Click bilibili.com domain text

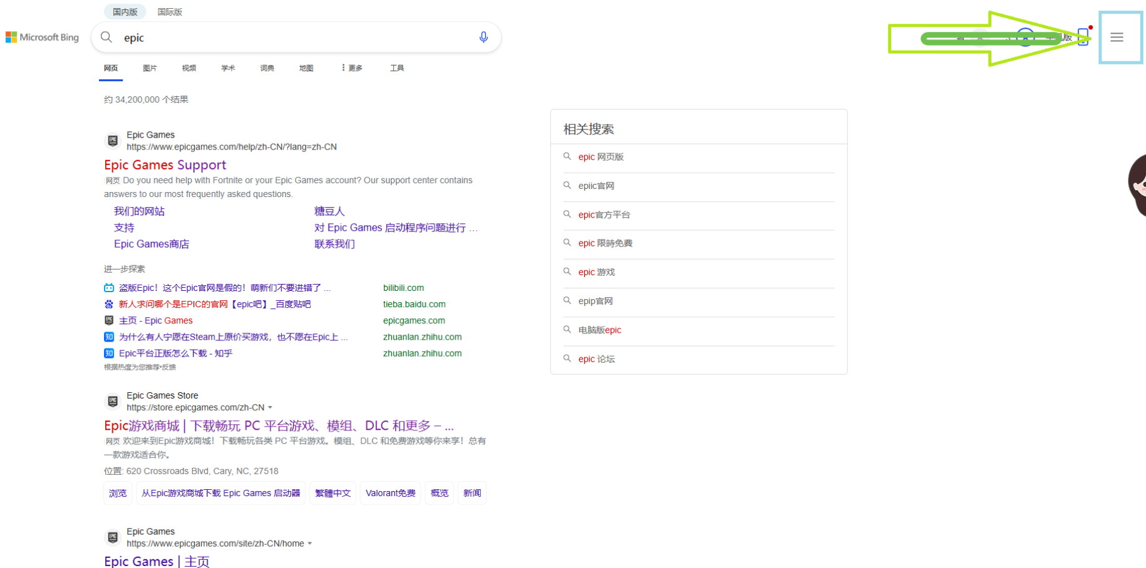[403, 288]
